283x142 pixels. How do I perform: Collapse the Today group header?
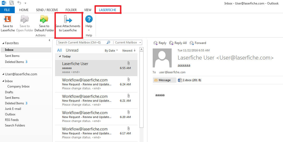tap(60, 56)
